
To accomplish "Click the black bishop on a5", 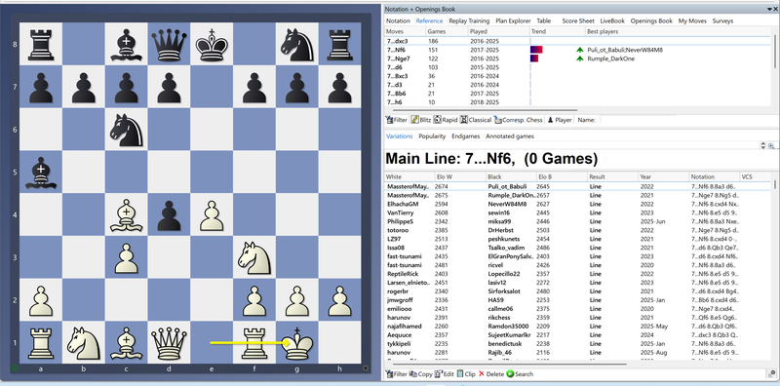I will (x=41, y=173).
